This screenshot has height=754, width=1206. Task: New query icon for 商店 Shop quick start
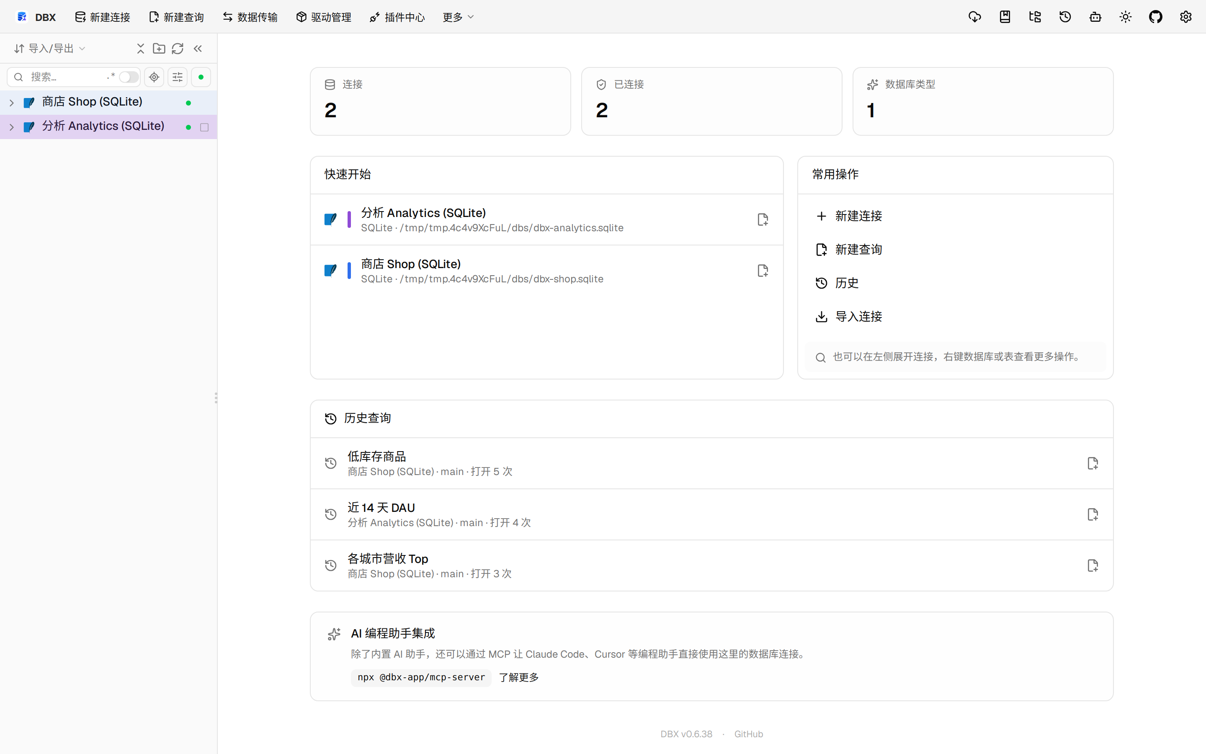[x=763, y=271]
